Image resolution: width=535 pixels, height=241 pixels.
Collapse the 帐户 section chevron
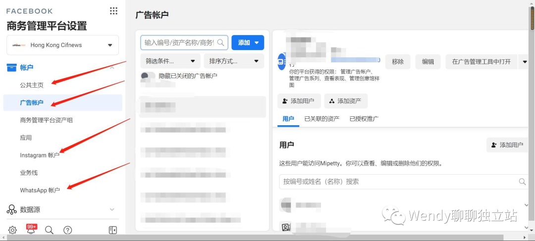click(x=112, y=67)
